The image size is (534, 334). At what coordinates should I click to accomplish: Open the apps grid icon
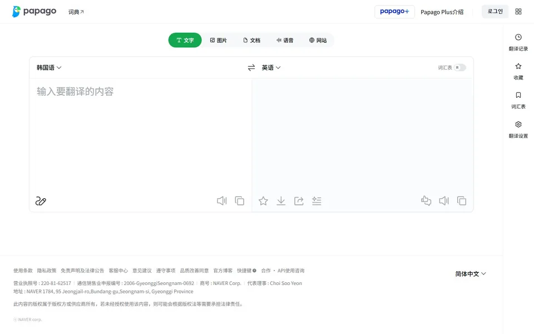[518, 12]
